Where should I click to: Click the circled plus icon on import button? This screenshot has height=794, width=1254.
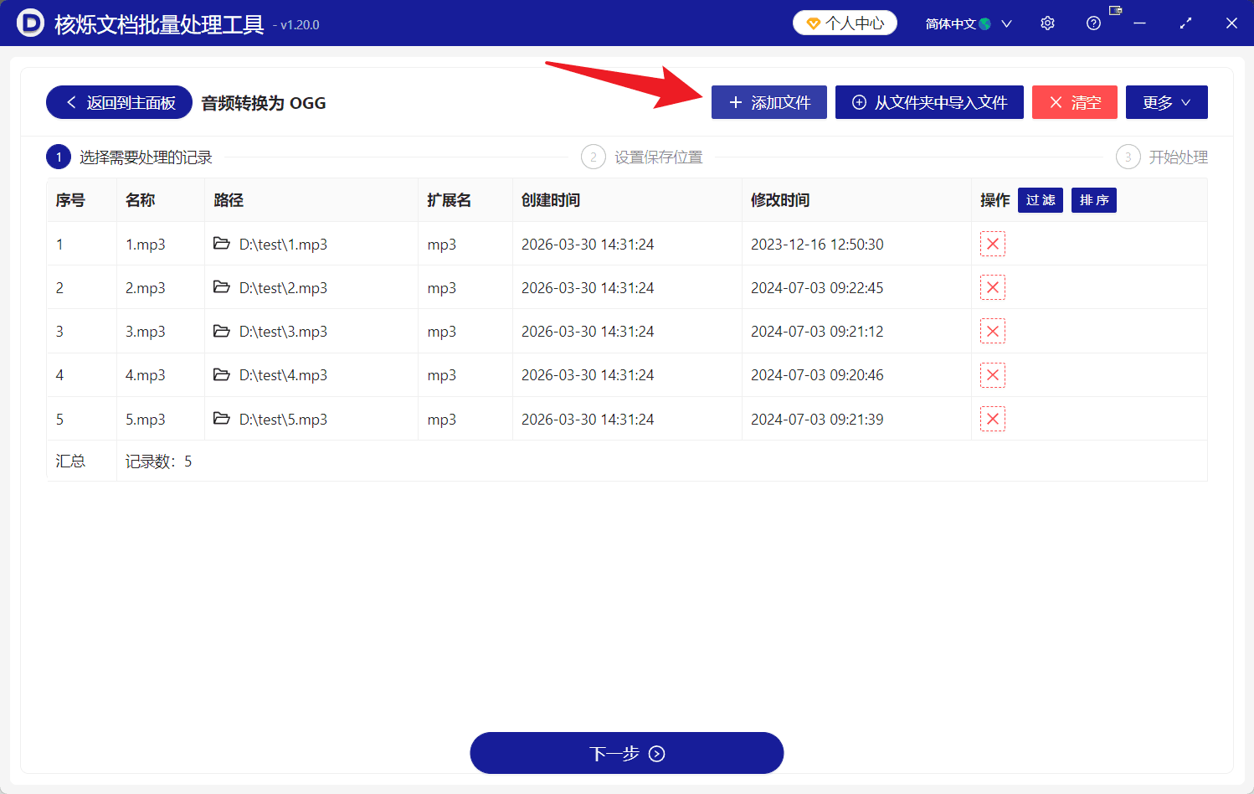coord(858,101)
